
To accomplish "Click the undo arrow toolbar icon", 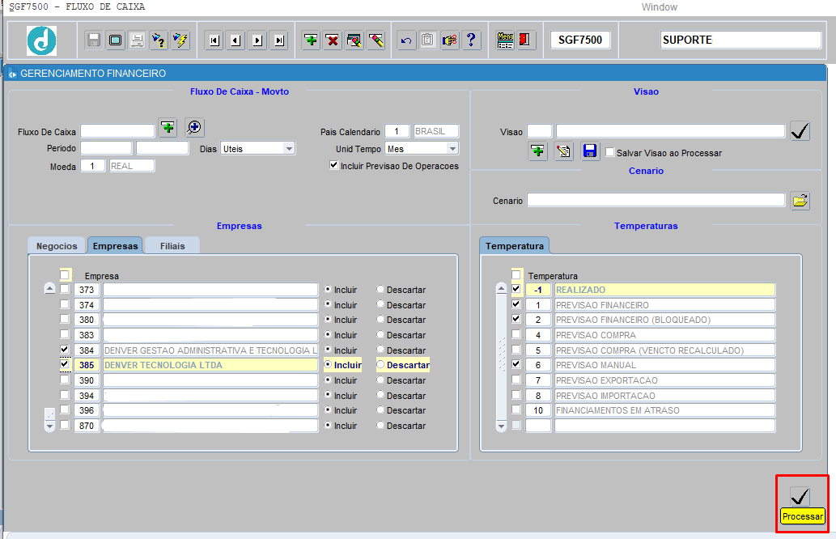I will tap(406, 40).
